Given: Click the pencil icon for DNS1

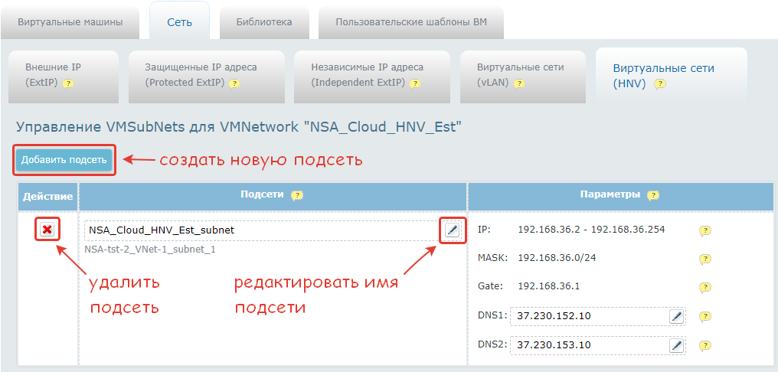Looking at the screenshot, I should 676,316.
